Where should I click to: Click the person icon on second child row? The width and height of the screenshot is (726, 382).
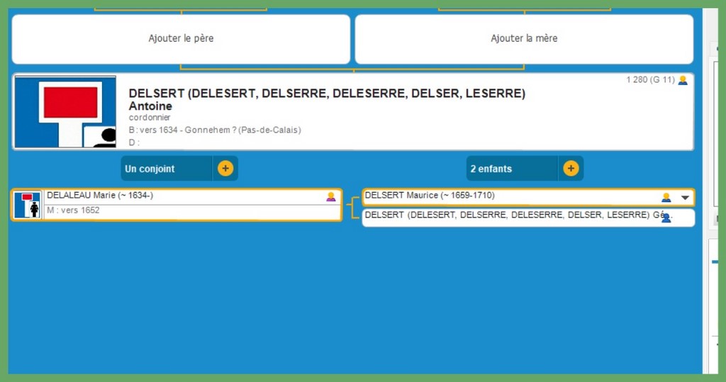click(666, 218)
